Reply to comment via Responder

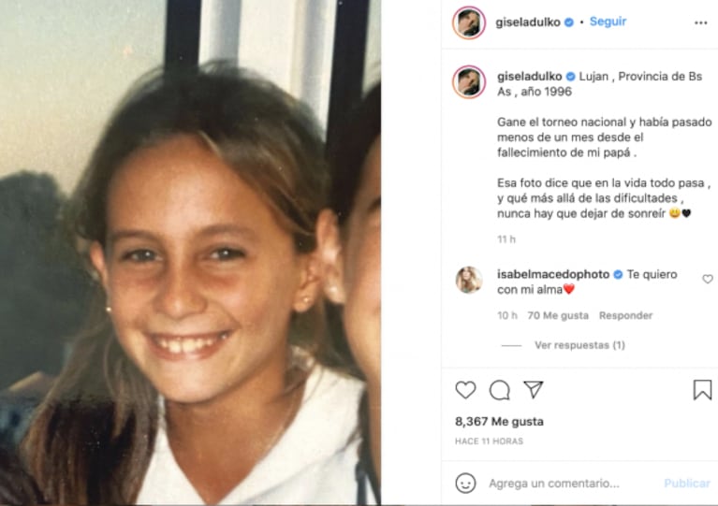(x=625, y=315)
